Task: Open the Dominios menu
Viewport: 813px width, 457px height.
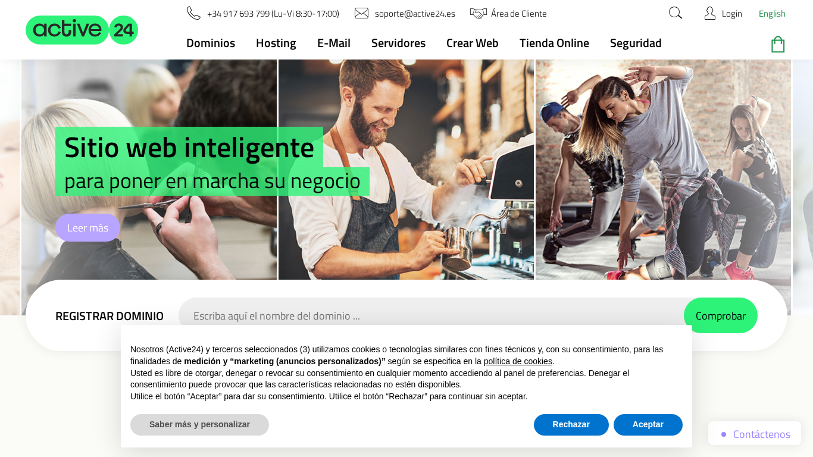Action: [x=211, y=43]
